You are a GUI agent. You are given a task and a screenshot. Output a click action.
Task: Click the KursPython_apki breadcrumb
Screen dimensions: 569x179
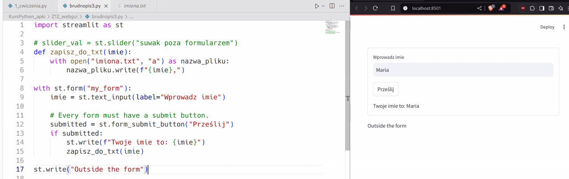[28, 16]
